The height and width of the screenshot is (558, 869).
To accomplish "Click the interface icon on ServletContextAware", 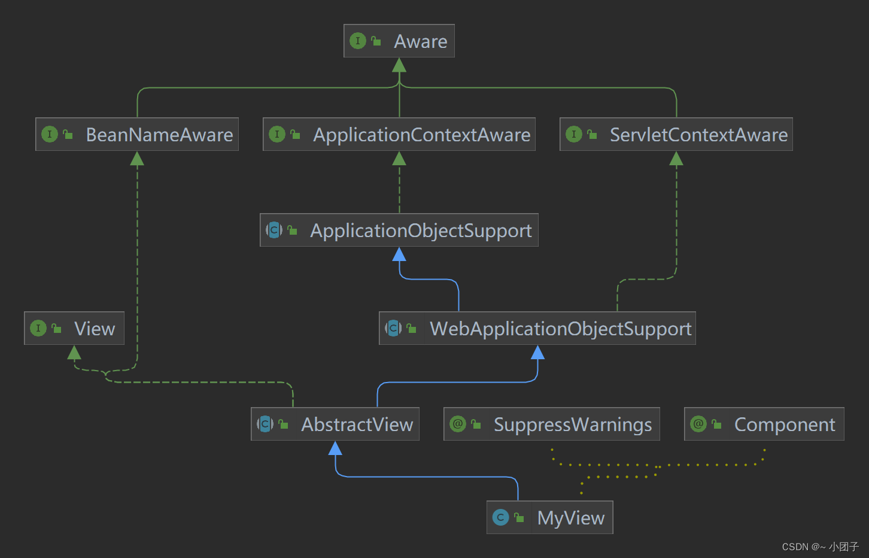I will 574,134.
